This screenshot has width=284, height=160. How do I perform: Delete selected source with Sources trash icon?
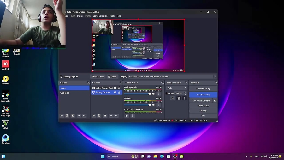pos(99,116)
